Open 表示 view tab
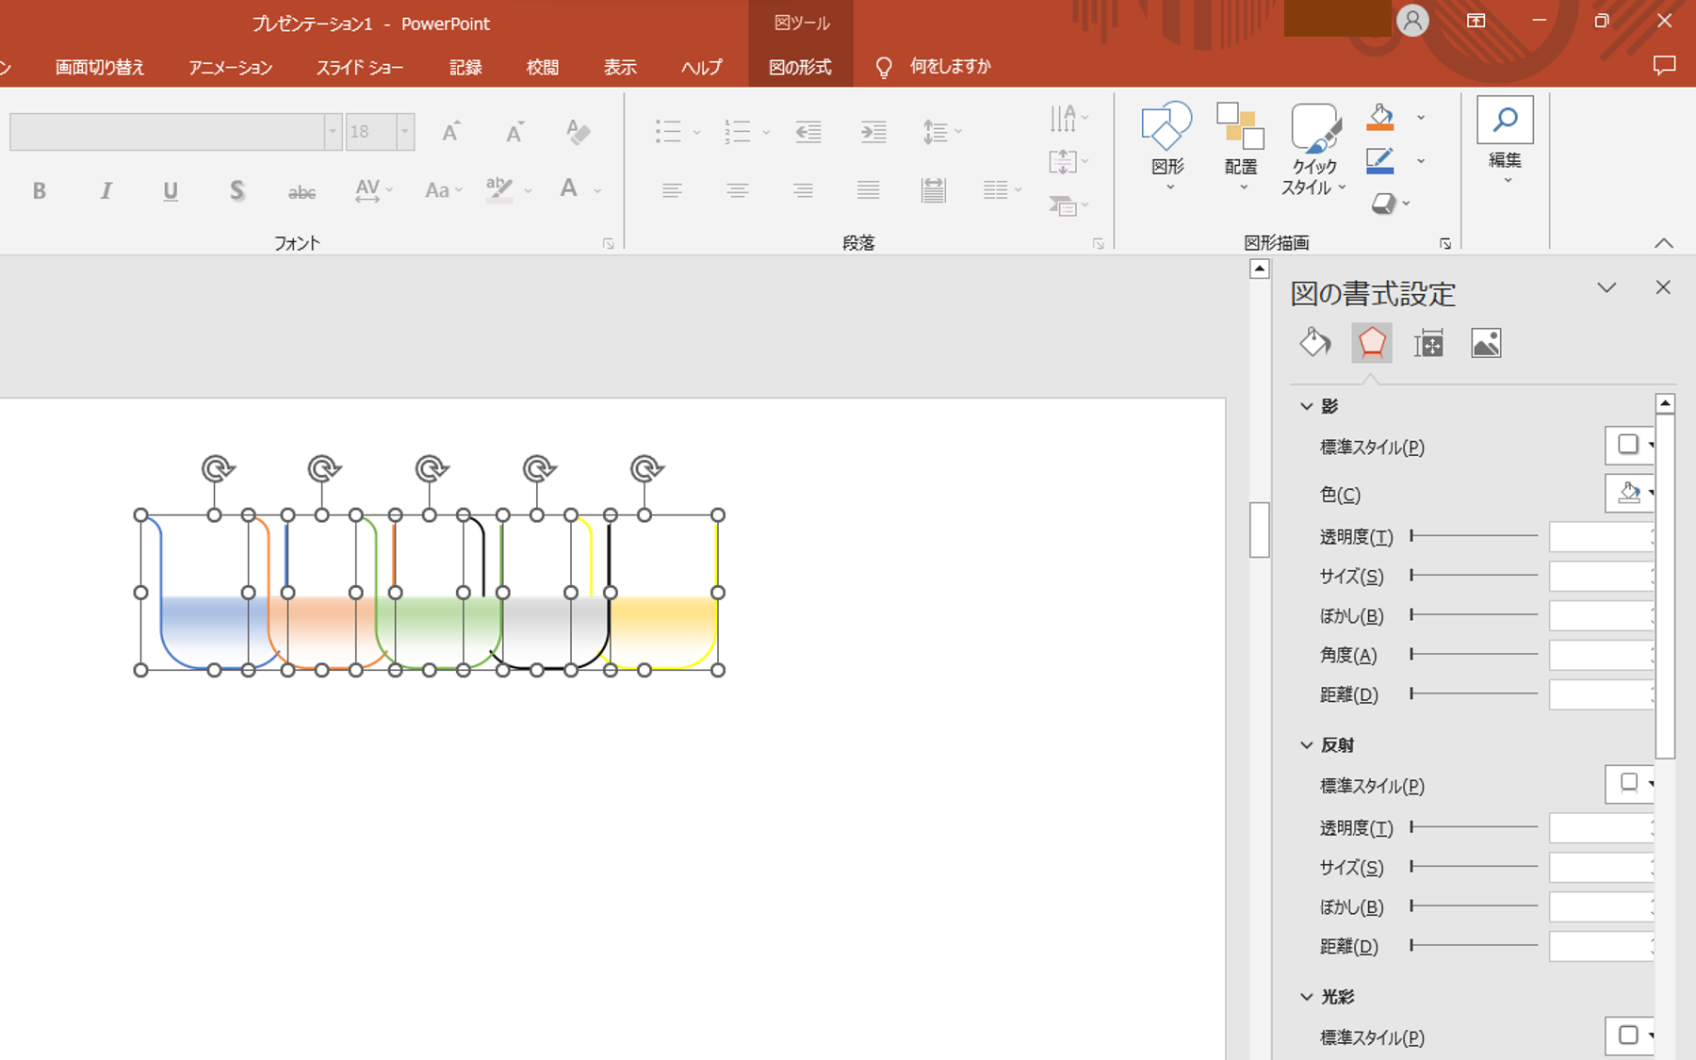The image size is (1696, 1060). tap(620, 67)
